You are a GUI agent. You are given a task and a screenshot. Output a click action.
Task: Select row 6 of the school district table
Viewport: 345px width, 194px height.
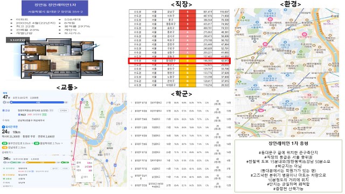pos(181,144)
